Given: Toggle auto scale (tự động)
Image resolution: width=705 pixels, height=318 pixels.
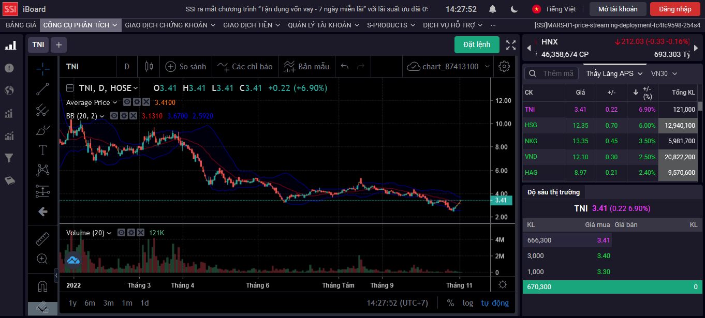Looking at the screenshot, I should coord(495,303).
